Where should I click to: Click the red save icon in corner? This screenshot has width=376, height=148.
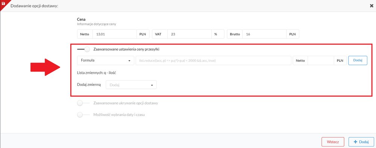point(3,4)
